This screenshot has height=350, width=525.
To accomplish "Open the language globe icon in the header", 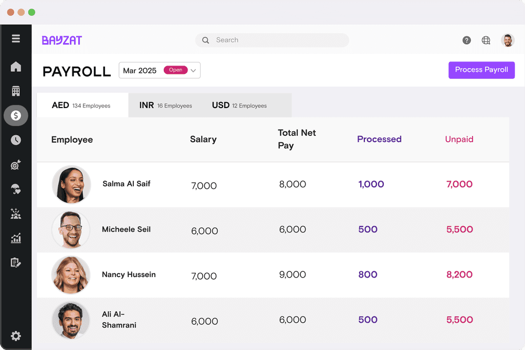I will click(x=486, y=40).
